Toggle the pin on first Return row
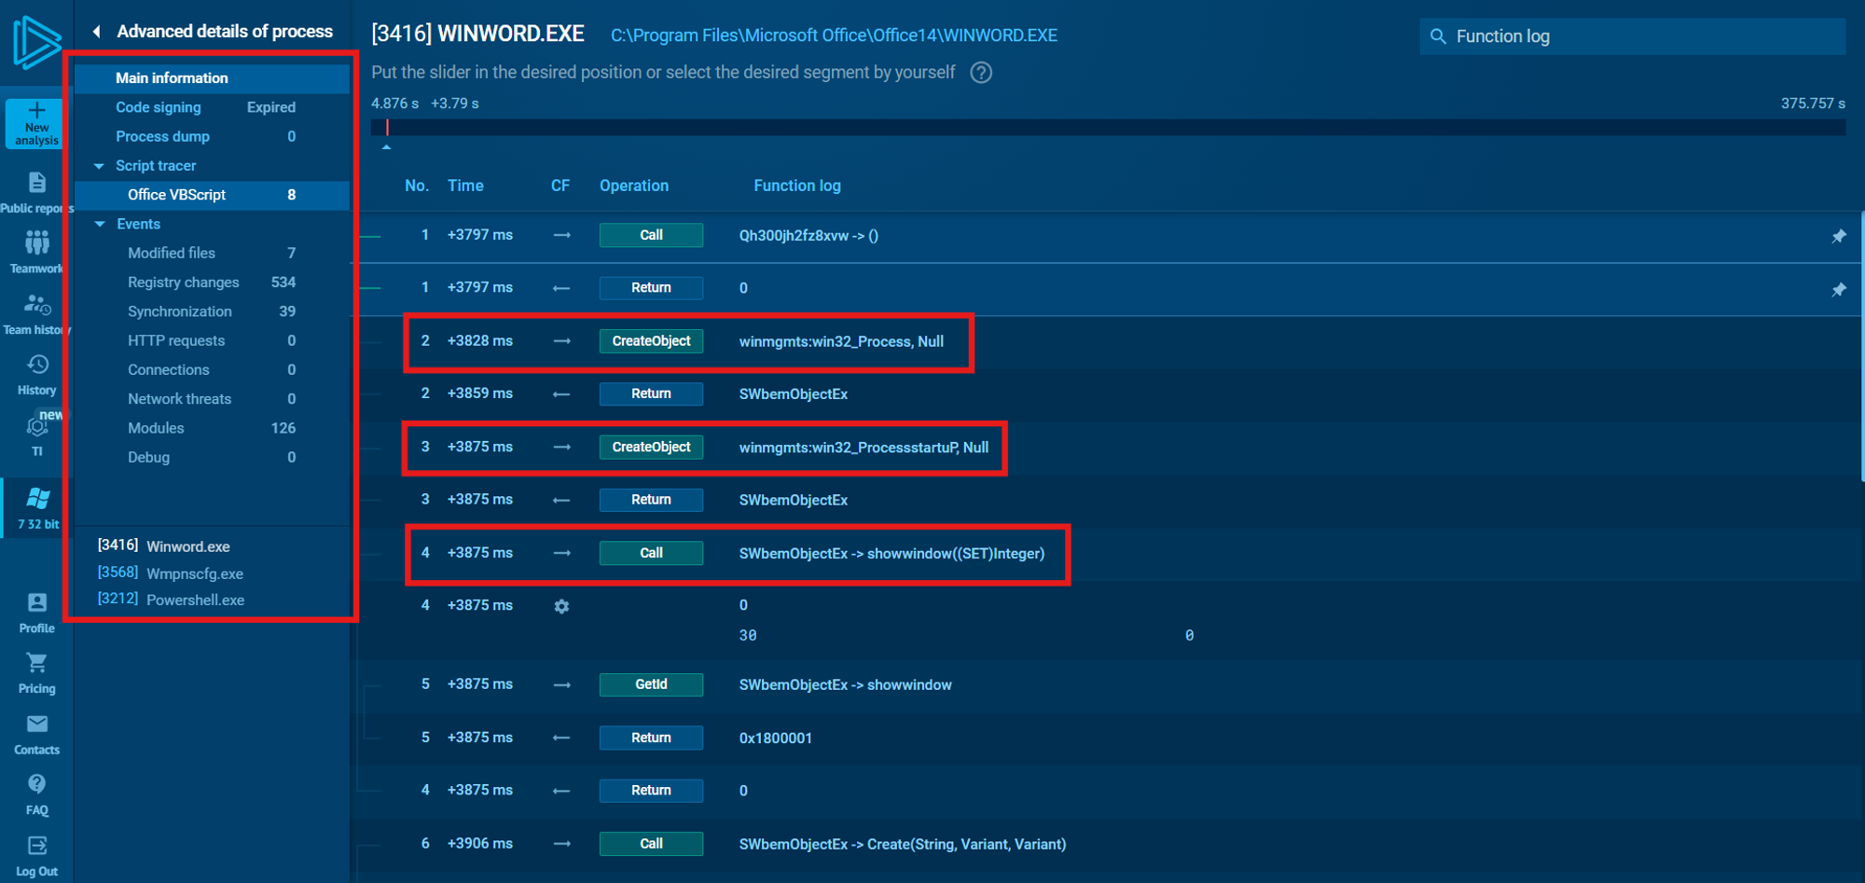The height and width of the screenshot is (883, 1865). click(1838, 289)
